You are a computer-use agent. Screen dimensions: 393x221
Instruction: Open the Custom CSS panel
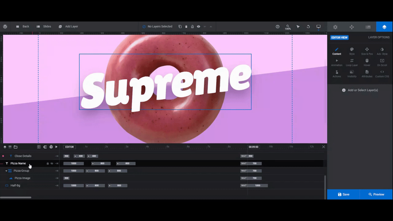(382, 74)
